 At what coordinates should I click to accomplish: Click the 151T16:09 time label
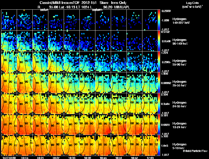[9, 158]
